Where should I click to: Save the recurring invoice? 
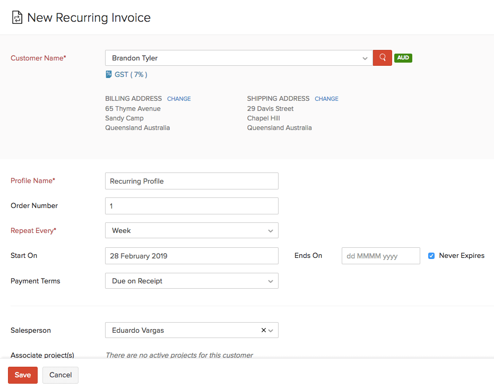22,375
